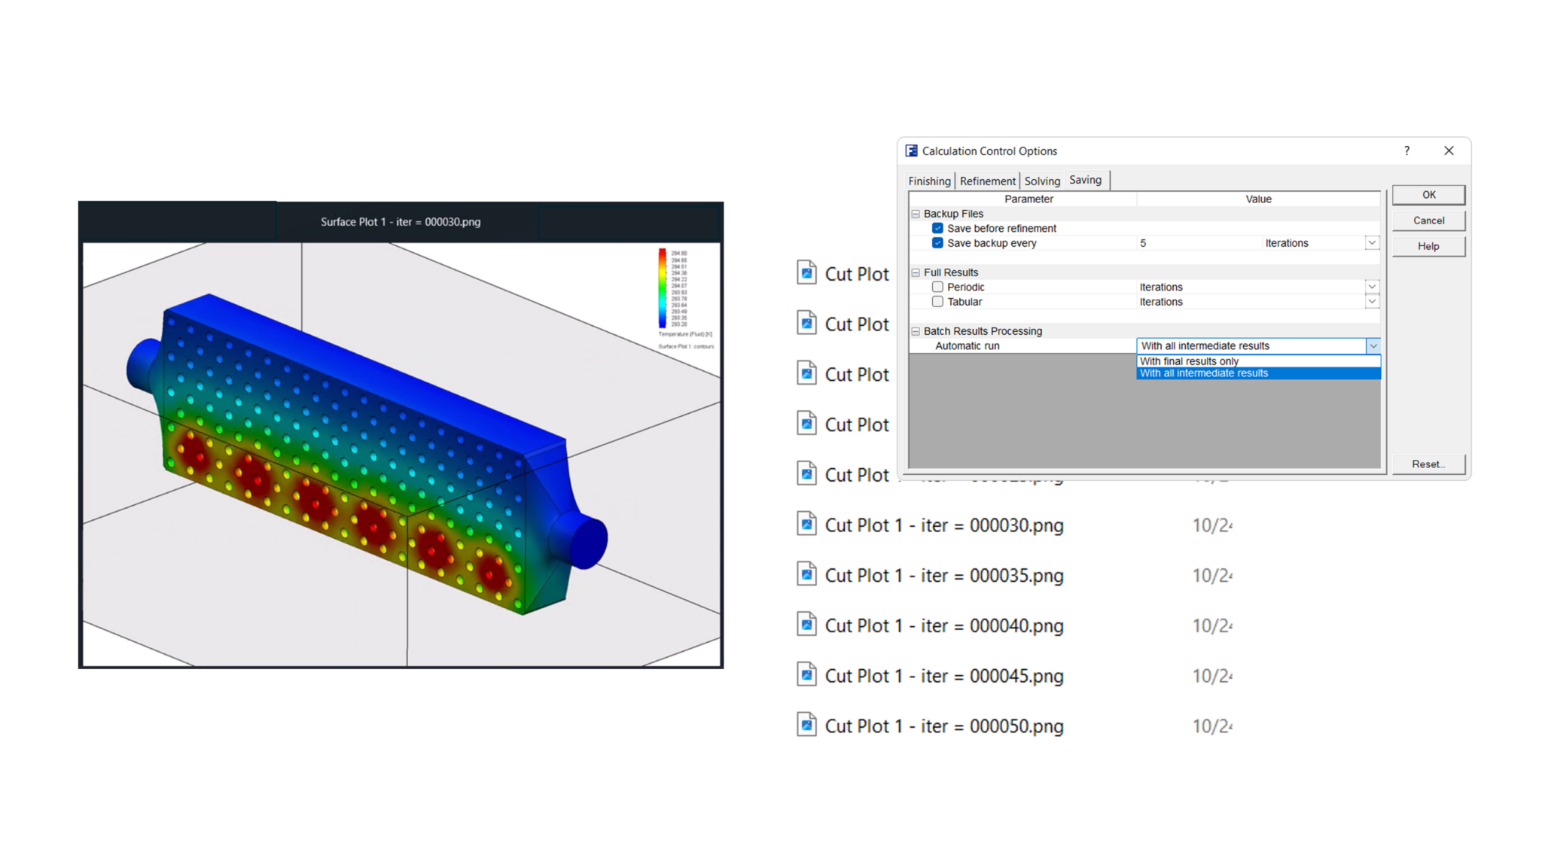Toggle the Save backup every checkbox
This screenshot has height=867, width=1542.
pyautogui.click(x=937, y=243)
